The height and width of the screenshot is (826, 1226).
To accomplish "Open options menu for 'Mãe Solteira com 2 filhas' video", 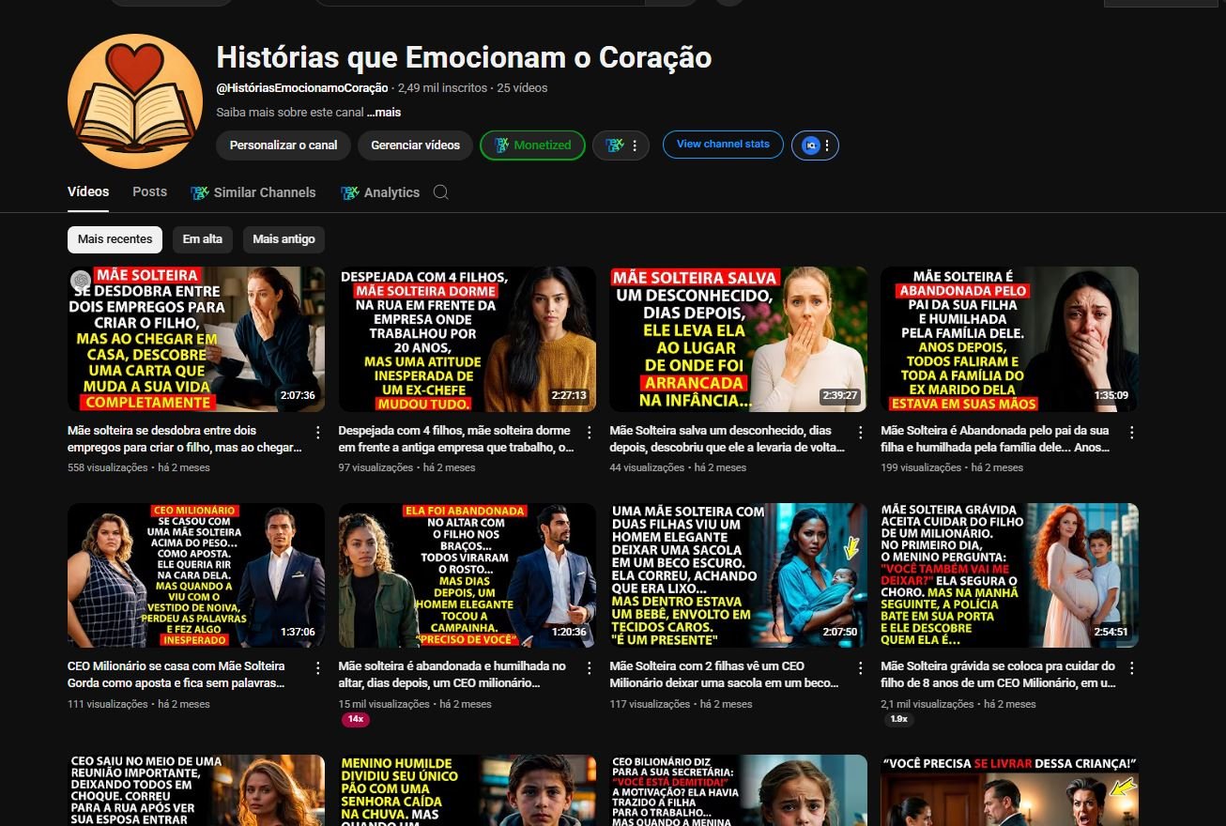I will tap(860, 668).
